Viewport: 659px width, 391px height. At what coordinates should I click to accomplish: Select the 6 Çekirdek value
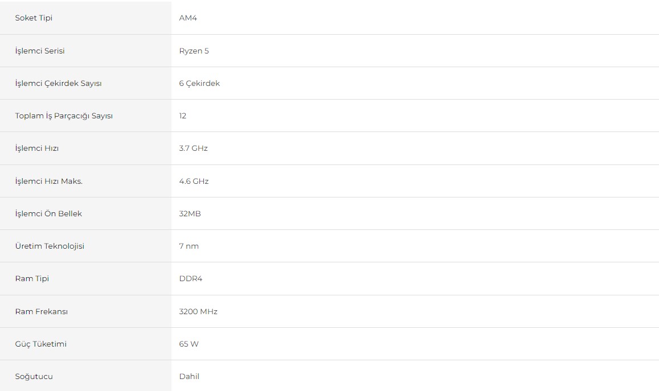tap(199, 83)
